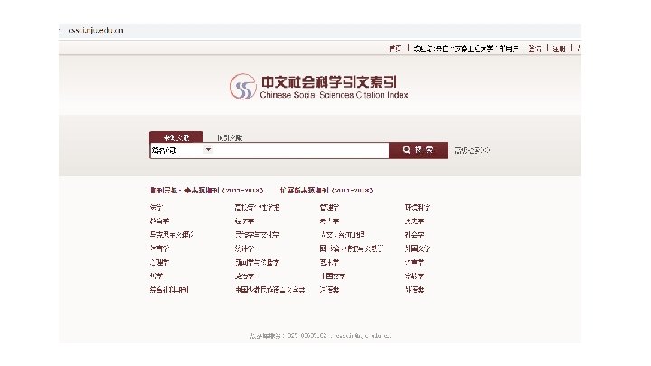
Task: Open the 法学 subject category
Action: (156, 207)
